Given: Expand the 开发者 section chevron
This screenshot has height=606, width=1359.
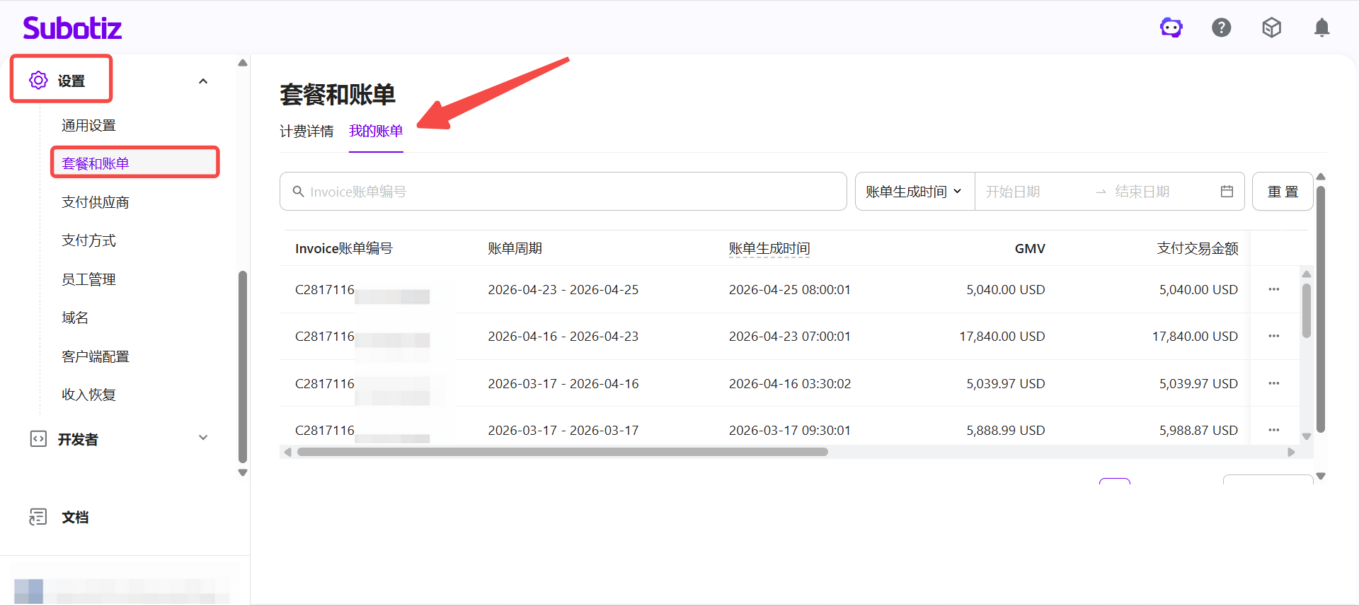Looking at the screenshot, I should 203,438.
